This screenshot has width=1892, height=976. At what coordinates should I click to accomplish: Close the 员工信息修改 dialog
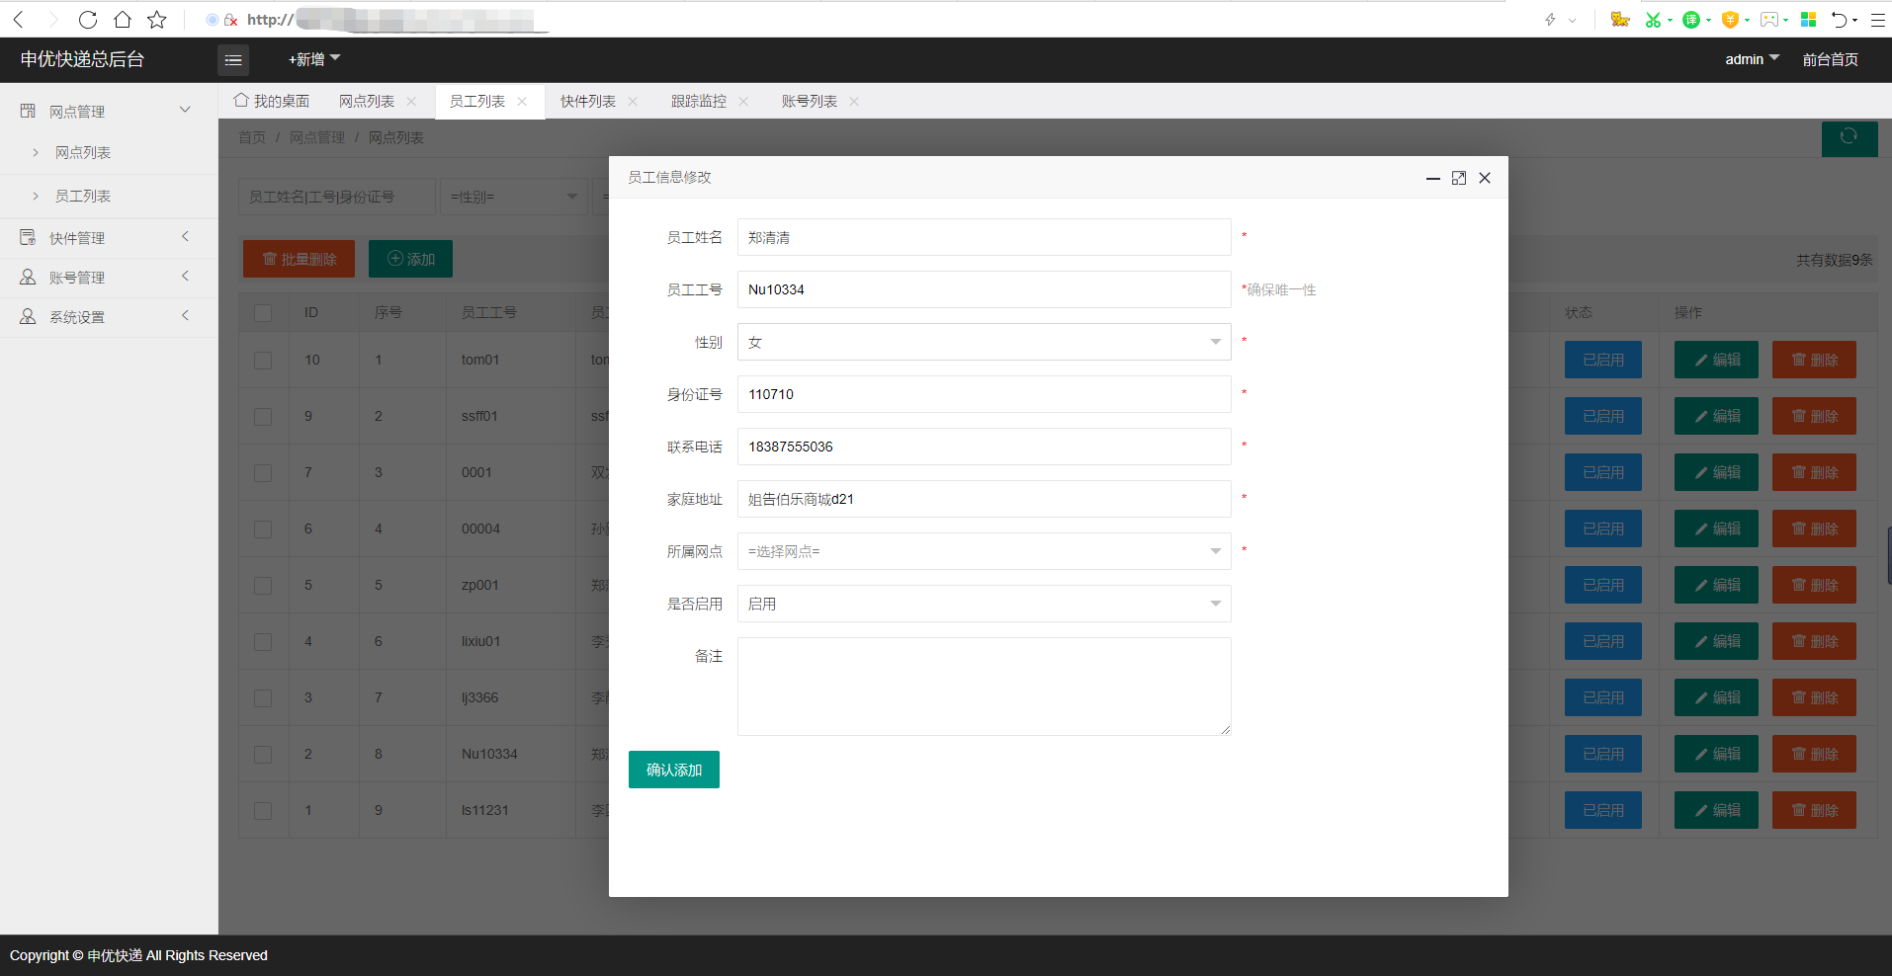tap(1485, 178)
